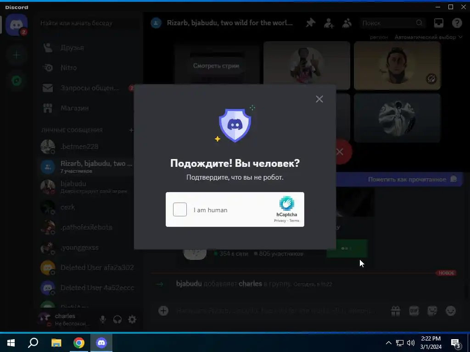Select participant tile with angel avatar

click(397, 118)
